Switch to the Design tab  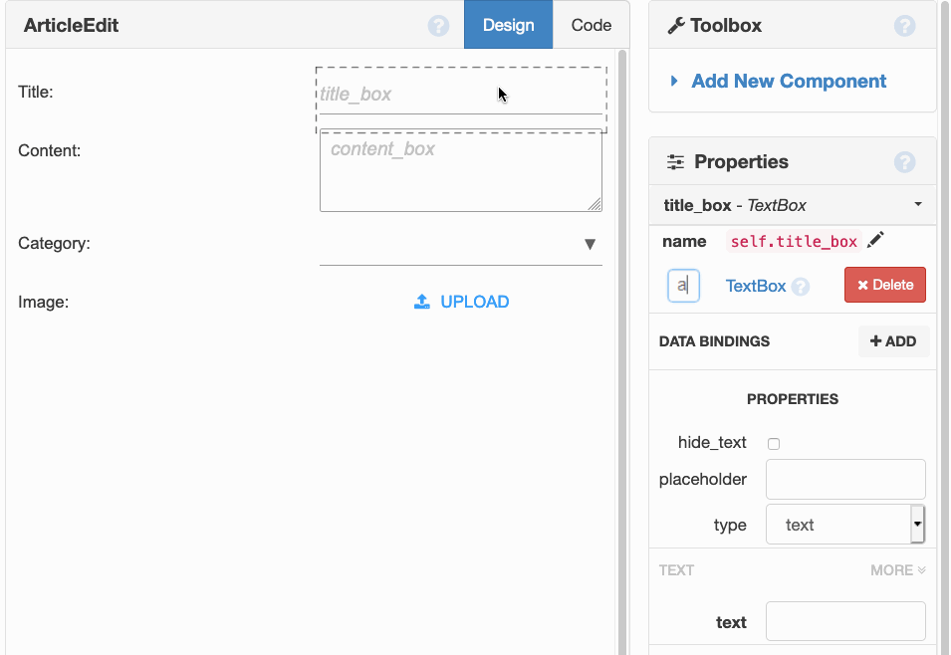point(508,25)
